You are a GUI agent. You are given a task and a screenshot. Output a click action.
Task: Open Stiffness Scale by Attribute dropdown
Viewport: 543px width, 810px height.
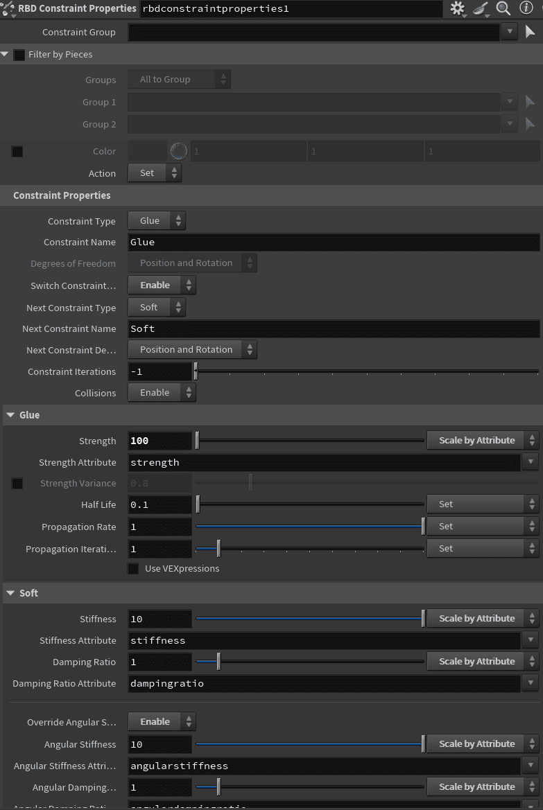coord(483,618)
